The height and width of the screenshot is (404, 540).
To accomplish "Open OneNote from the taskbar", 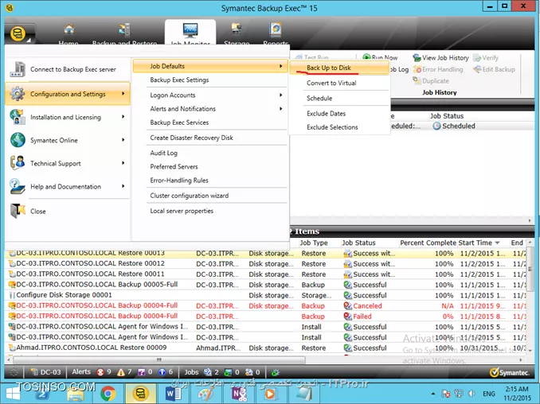I will 239,394.
